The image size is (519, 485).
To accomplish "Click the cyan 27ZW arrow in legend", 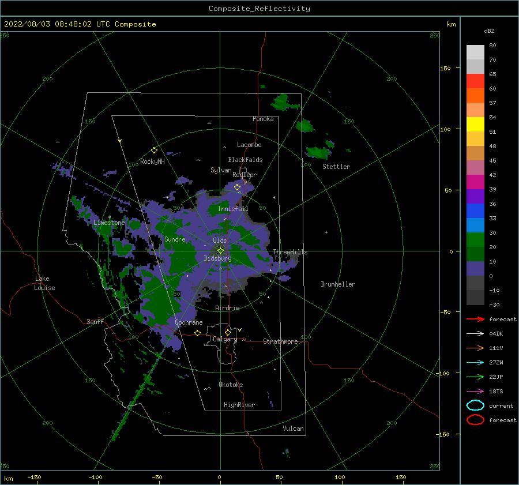I will coord(475,363).
